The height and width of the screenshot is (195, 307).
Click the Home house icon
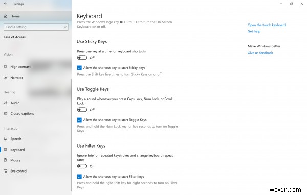click(6, 16)
